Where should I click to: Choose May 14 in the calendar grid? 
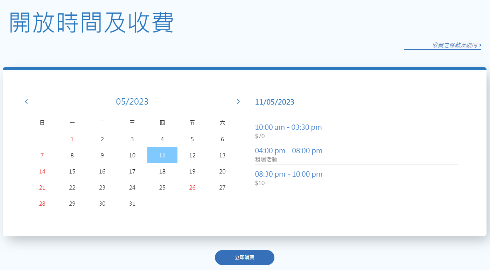tap(42, 171)
